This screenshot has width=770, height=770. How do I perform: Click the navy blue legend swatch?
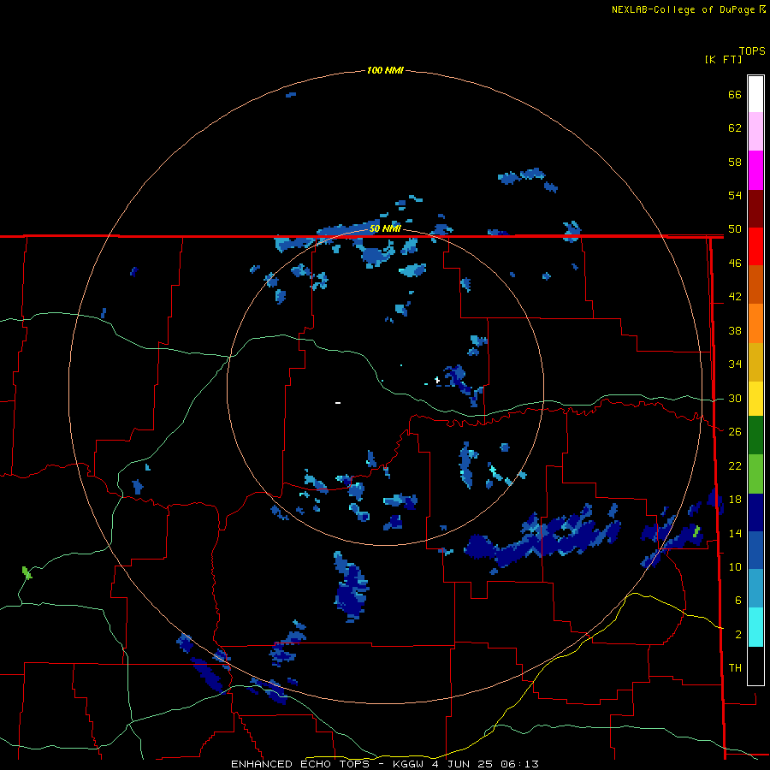click(755, 512)
